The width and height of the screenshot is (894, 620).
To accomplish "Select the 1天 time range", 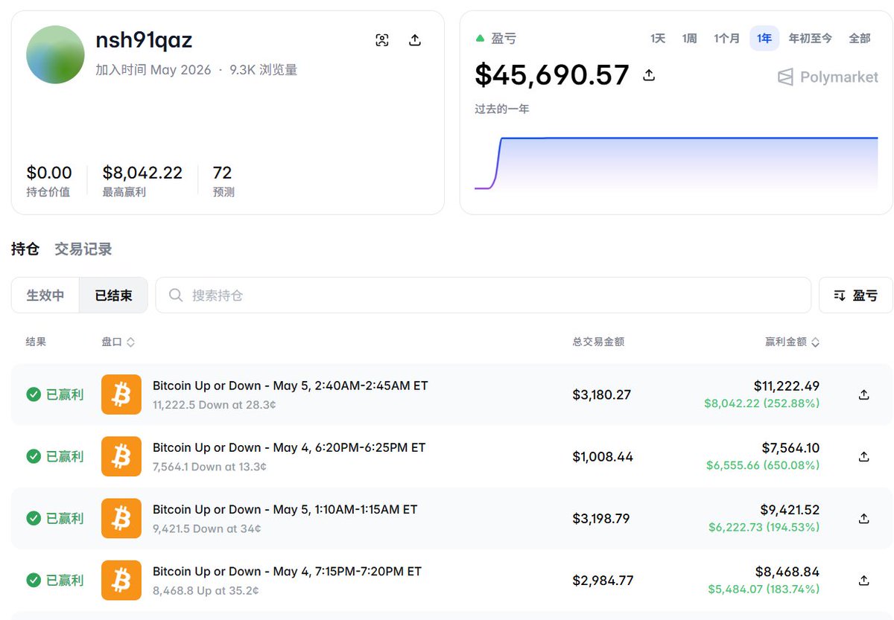I will [x=658, y=38].
